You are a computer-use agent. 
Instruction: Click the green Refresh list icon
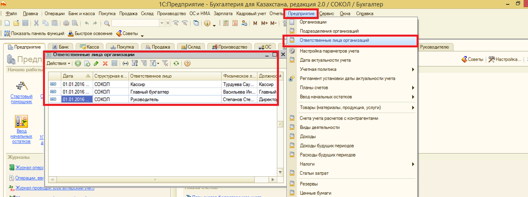click(176, 63)
